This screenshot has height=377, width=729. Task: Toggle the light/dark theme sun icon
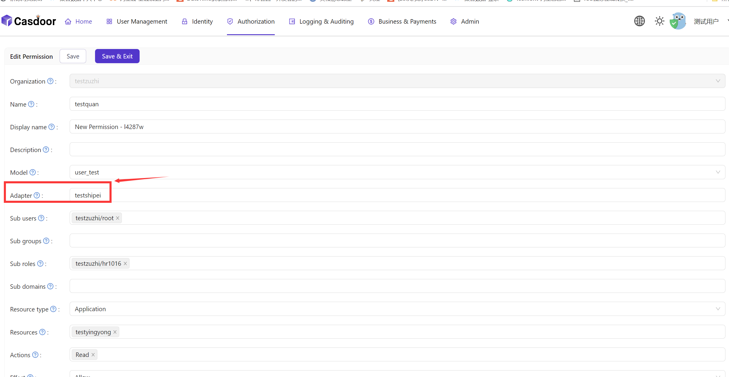[659, 21]
